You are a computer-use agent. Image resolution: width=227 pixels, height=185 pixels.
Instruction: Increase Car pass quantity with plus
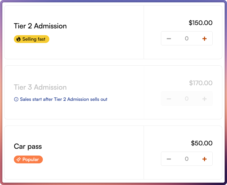(205, 159)
